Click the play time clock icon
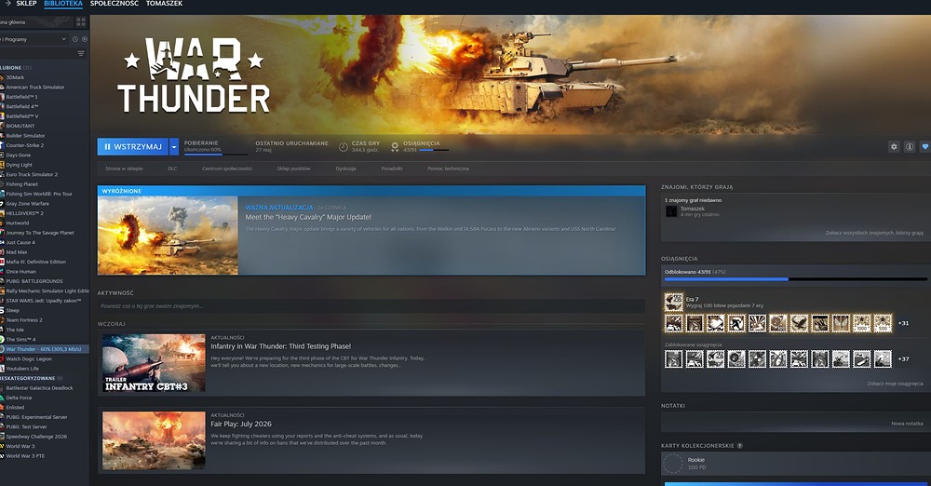 [x=344, y=146]
